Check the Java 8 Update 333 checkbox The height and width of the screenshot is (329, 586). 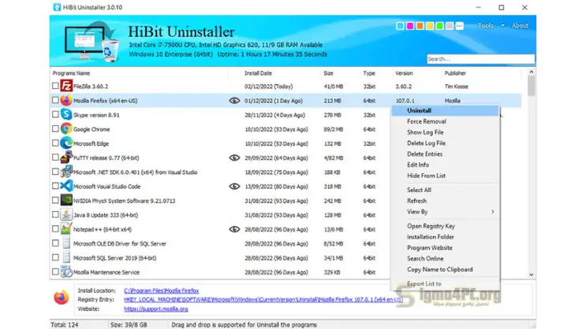[55, 215]
